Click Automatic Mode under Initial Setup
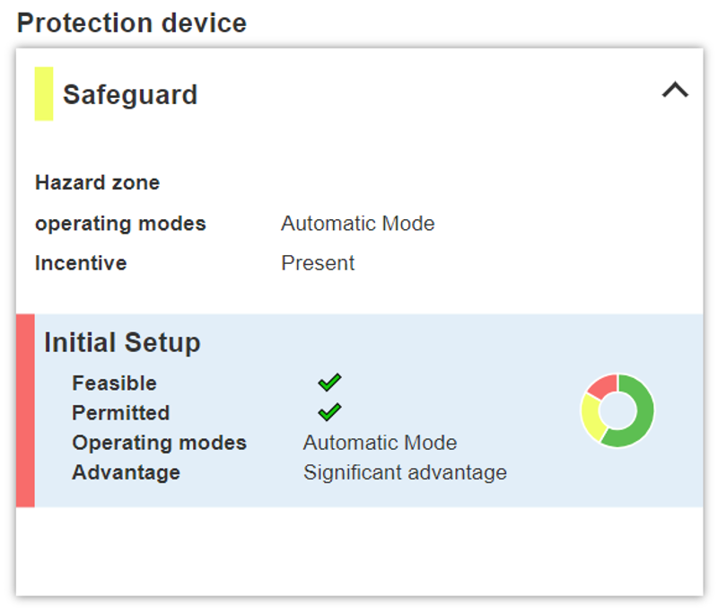Screen dimensions: 718x608 tap(380, 443)
